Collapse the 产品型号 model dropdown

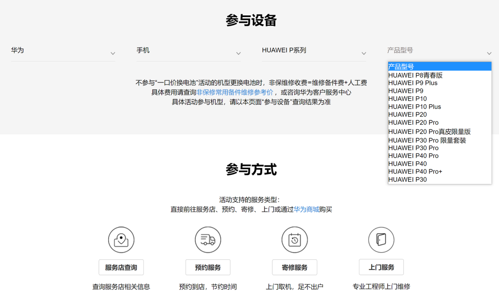[440, 50]
